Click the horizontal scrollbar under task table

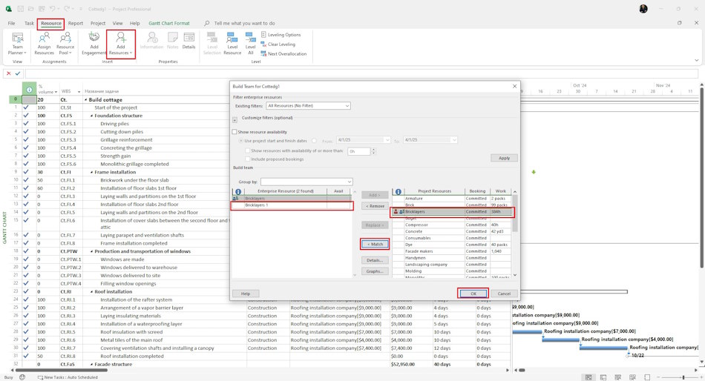(x=62, y=370)
